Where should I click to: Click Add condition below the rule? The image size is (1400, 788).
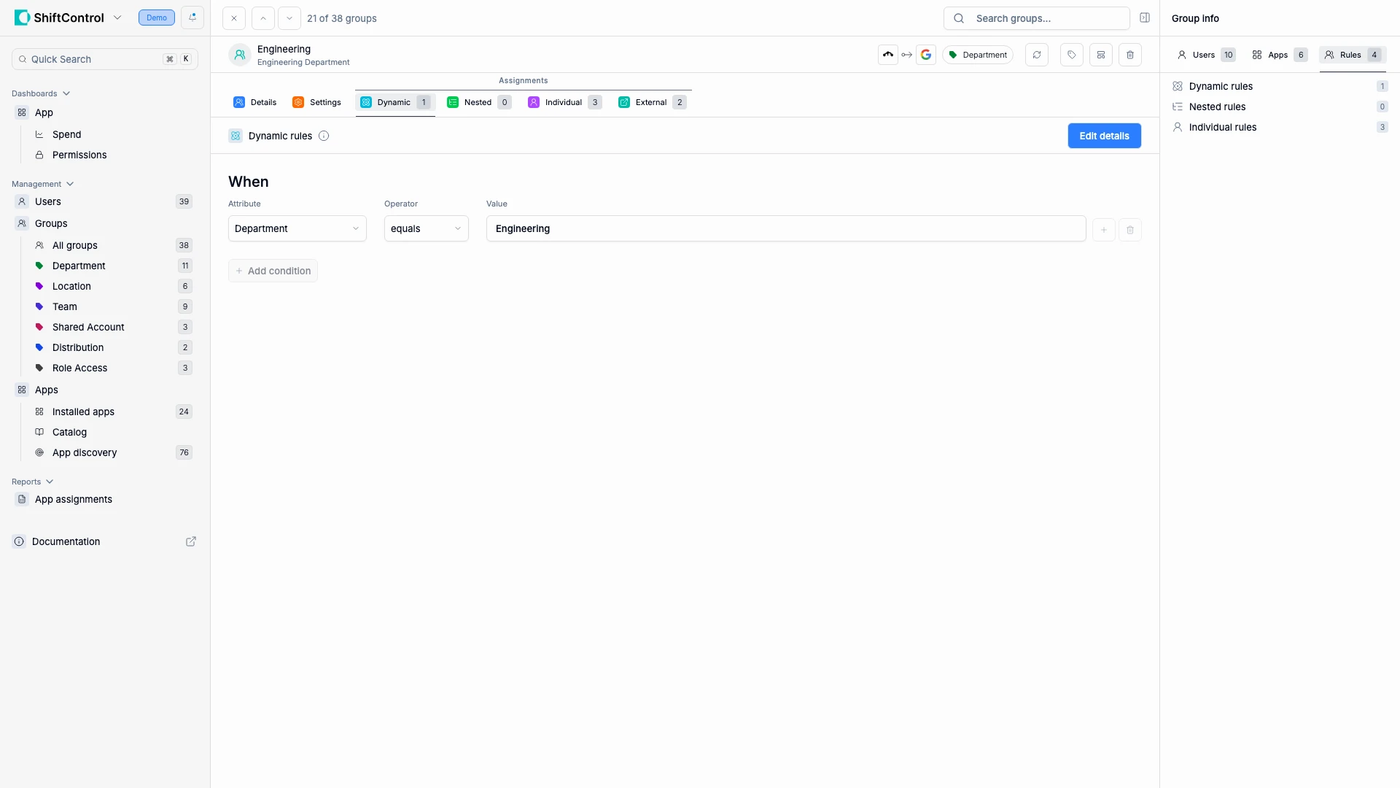click(x=273, y=270)
